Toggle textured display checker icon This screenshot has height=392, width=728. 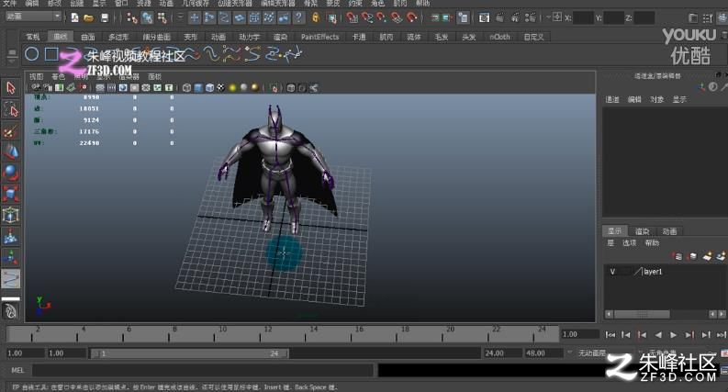click(x=221, y=87)
